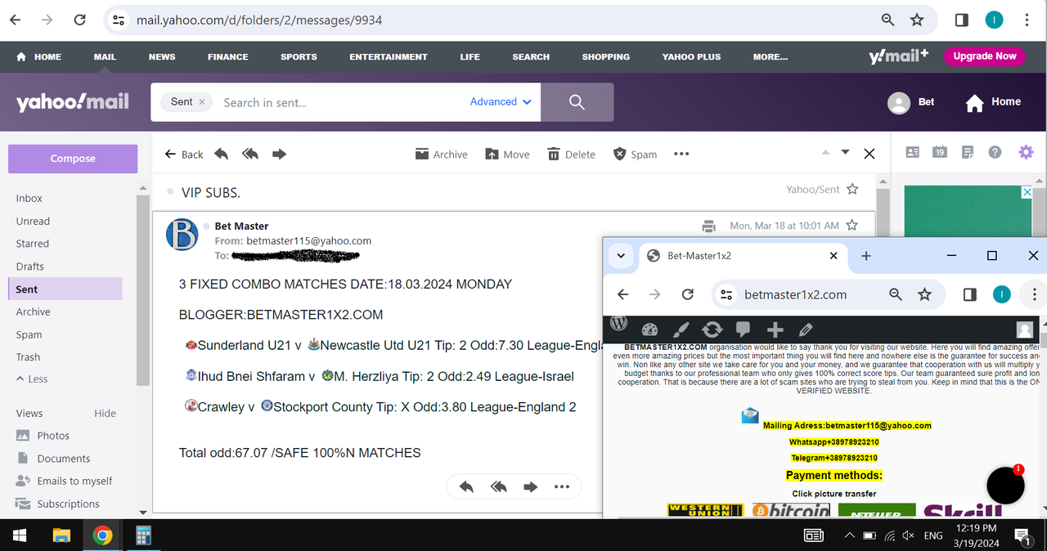This screenshot has width=1047, height=551.
Task: Click the Search in sent field
Action: (x=339, y=102)
